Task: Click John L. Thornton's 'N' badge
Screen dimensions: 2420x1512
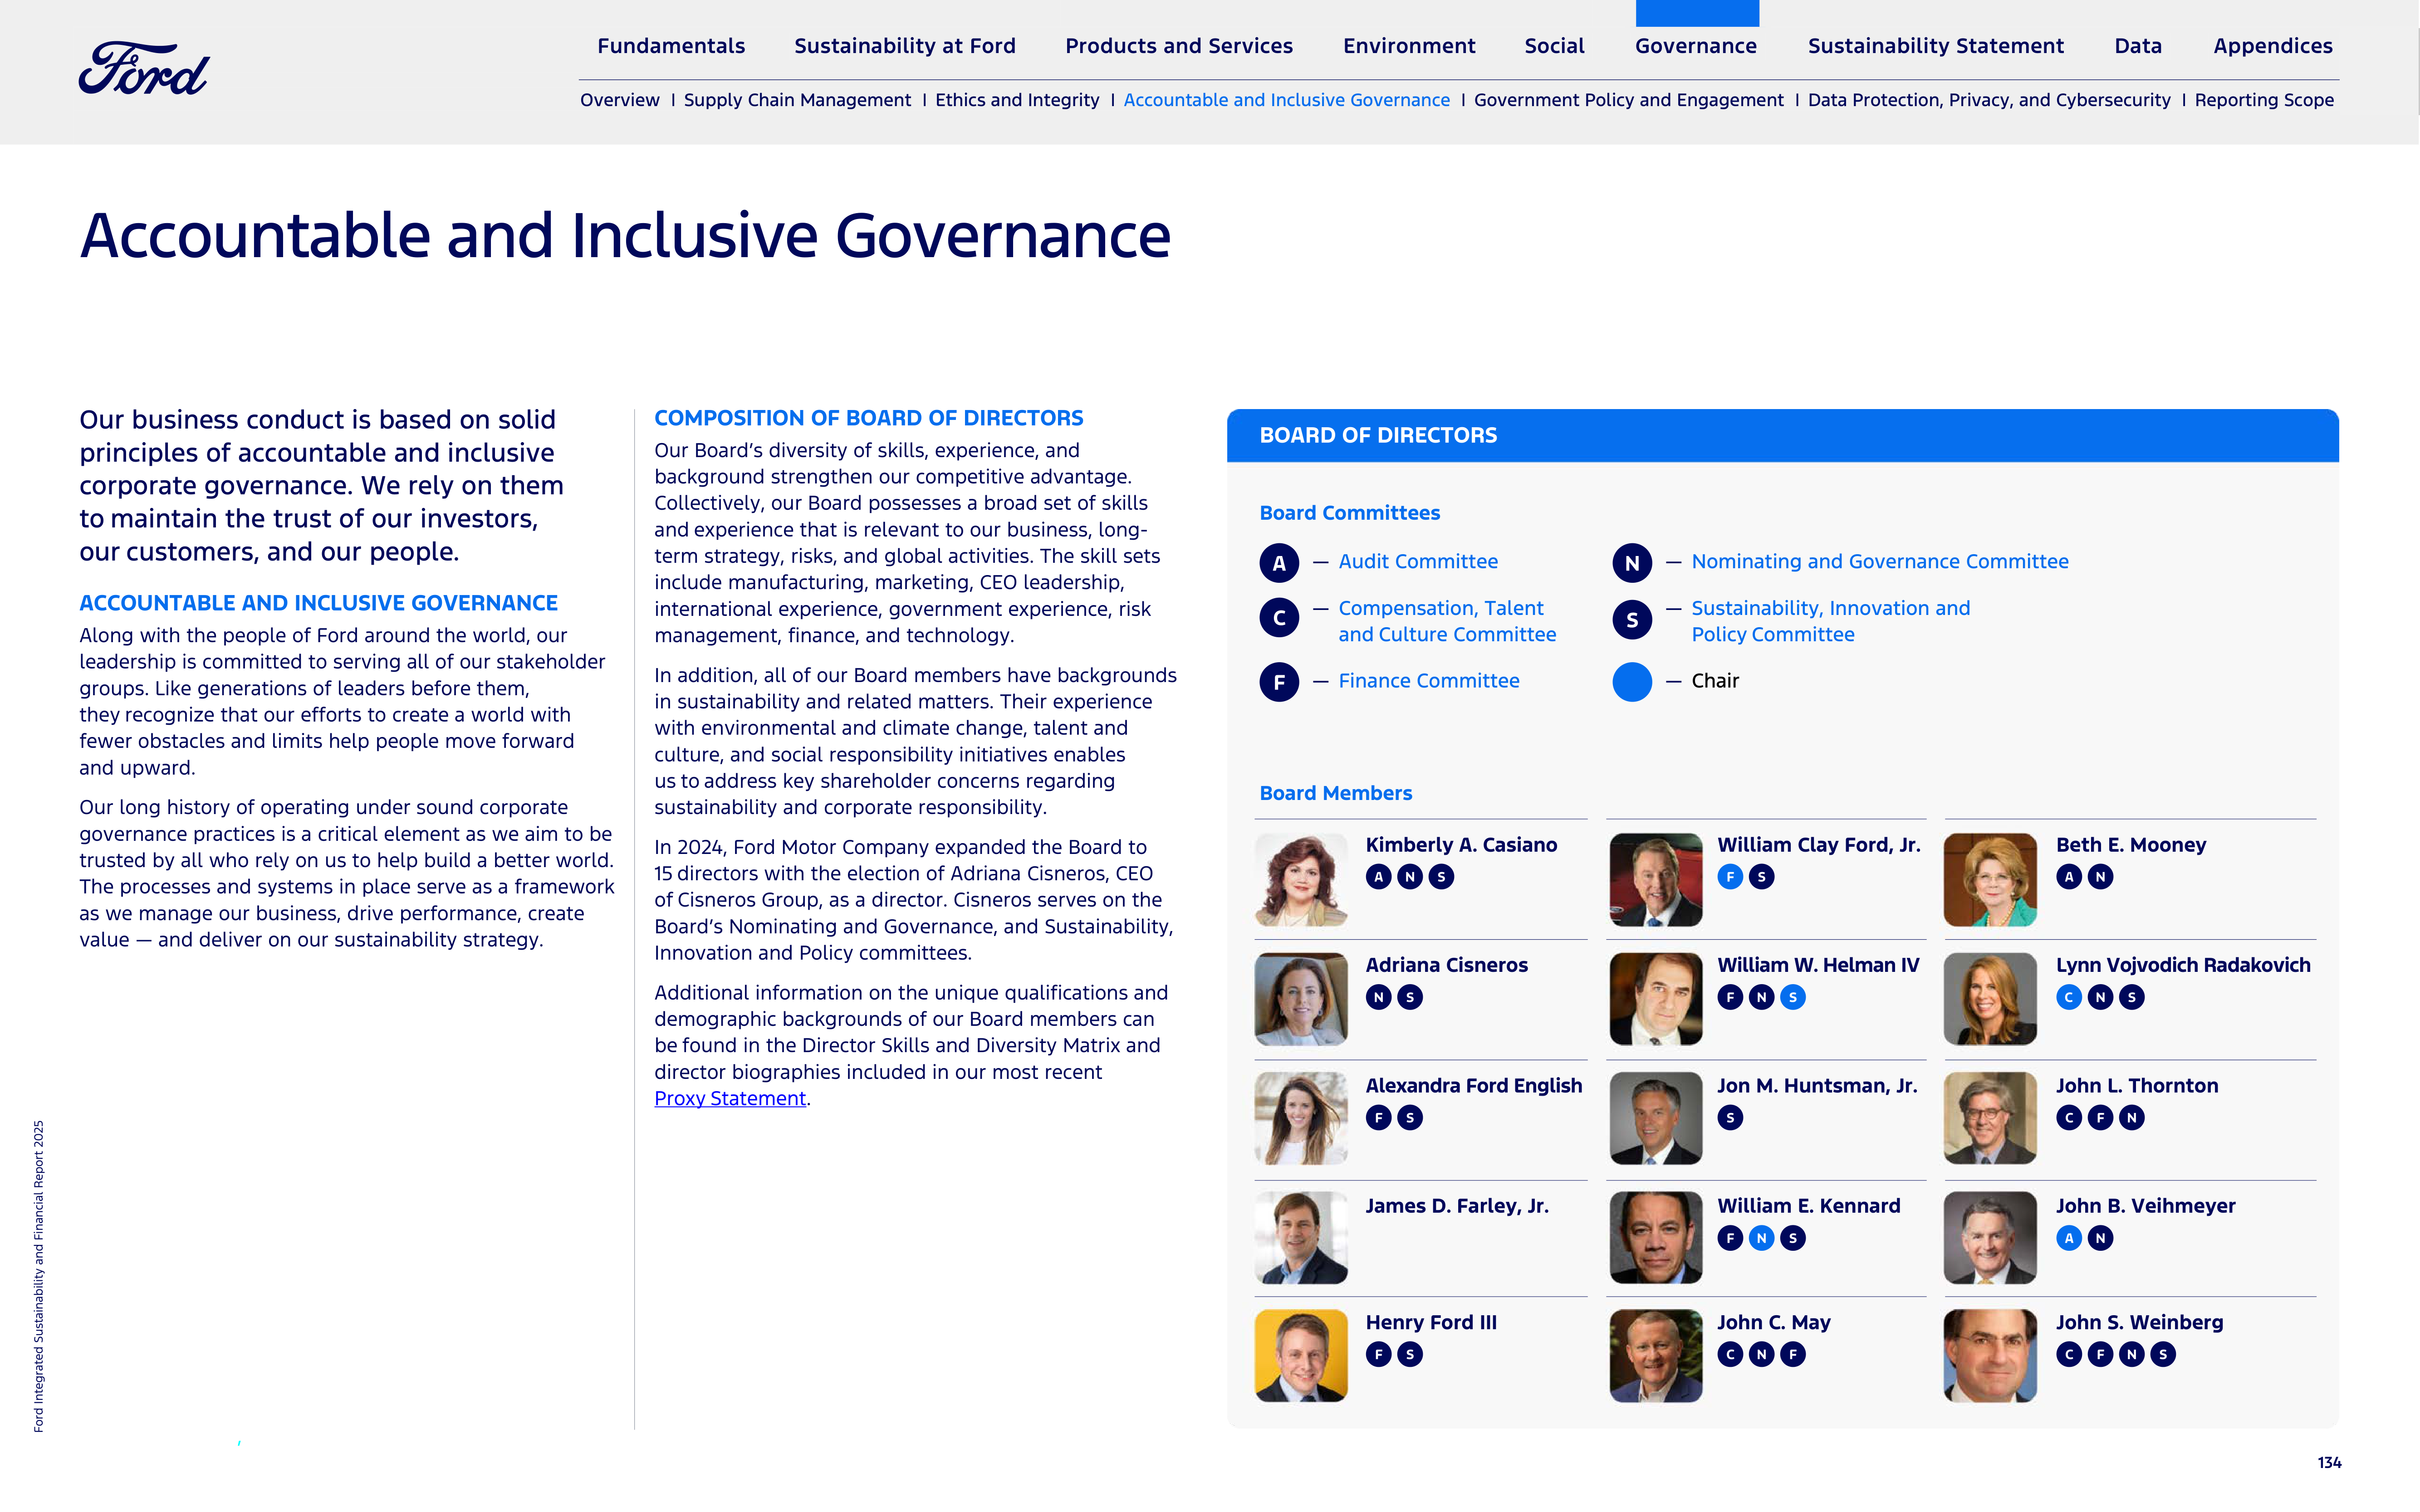Action: pos(2131,1118)
